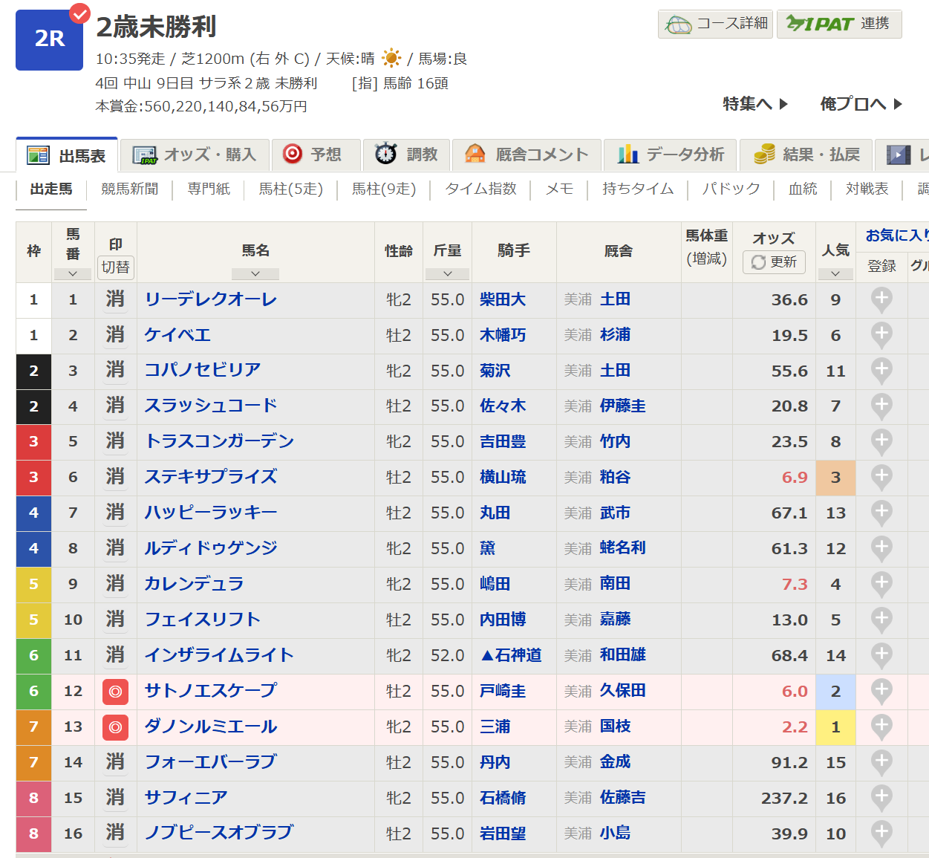
Task: Click the オッズ 更新 refresh button
Action: click(774, 262)
